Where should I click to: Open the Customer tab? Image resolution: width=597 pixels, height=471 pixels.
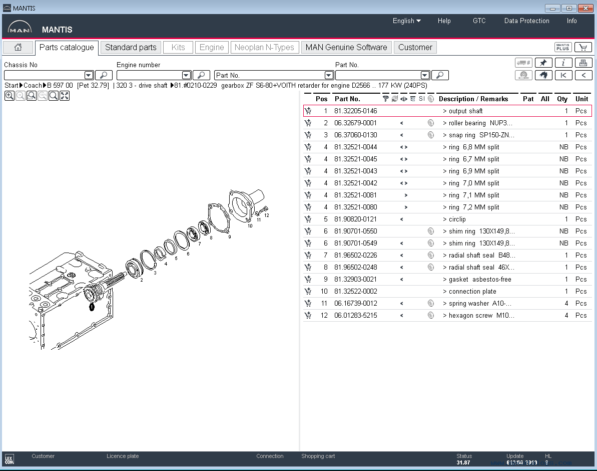click(x=415, y=47)
